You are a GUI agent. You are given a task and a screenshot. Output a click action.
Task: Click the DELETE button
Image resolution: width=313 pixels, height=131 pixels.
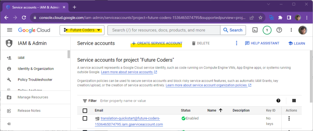pyautogui.click(x=201, y=43)
